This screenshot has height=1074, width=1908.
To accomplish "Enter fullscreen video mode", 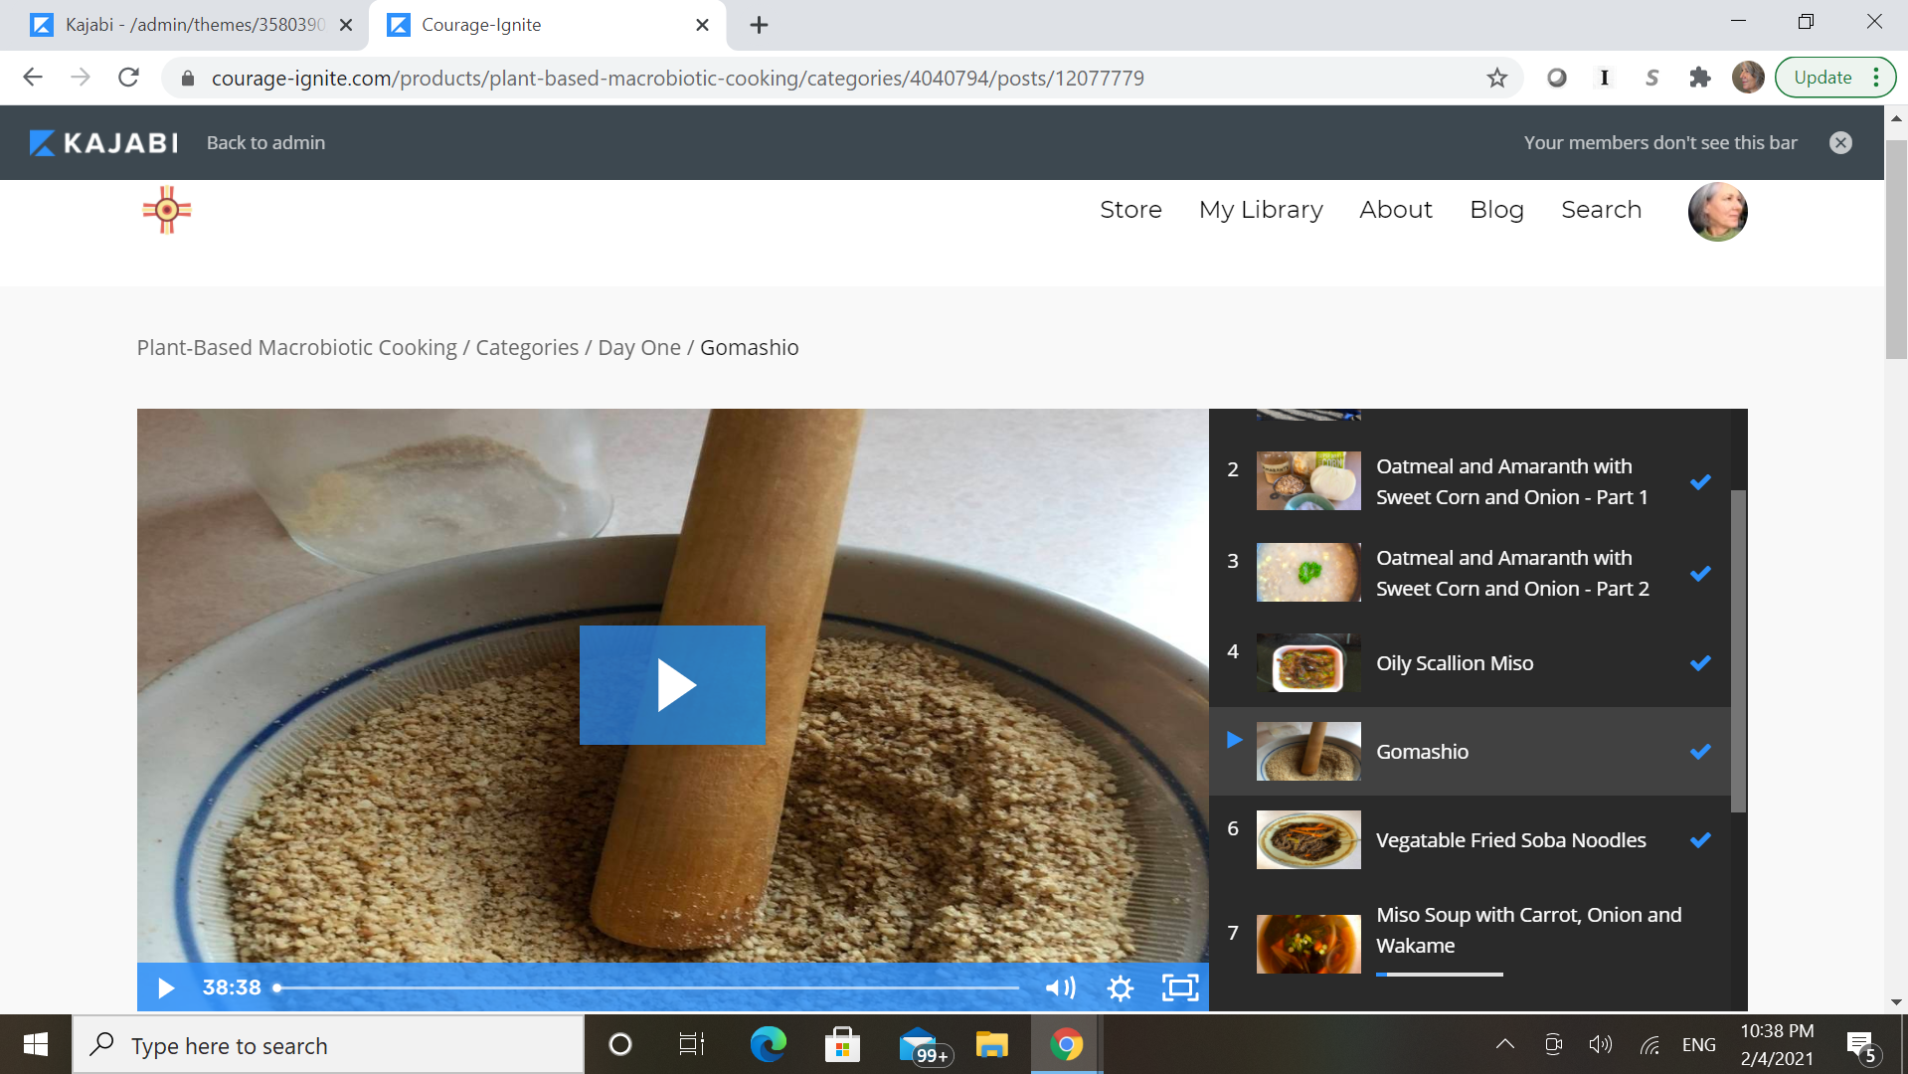I will coord(1180,987).
